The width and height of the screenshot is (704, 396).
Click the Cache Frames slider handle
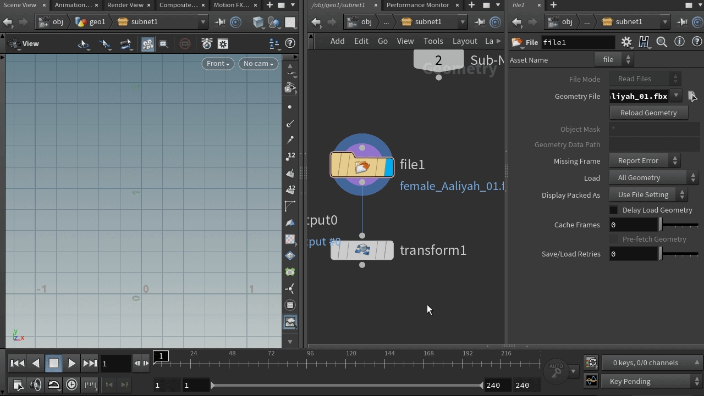pos(661,225)
